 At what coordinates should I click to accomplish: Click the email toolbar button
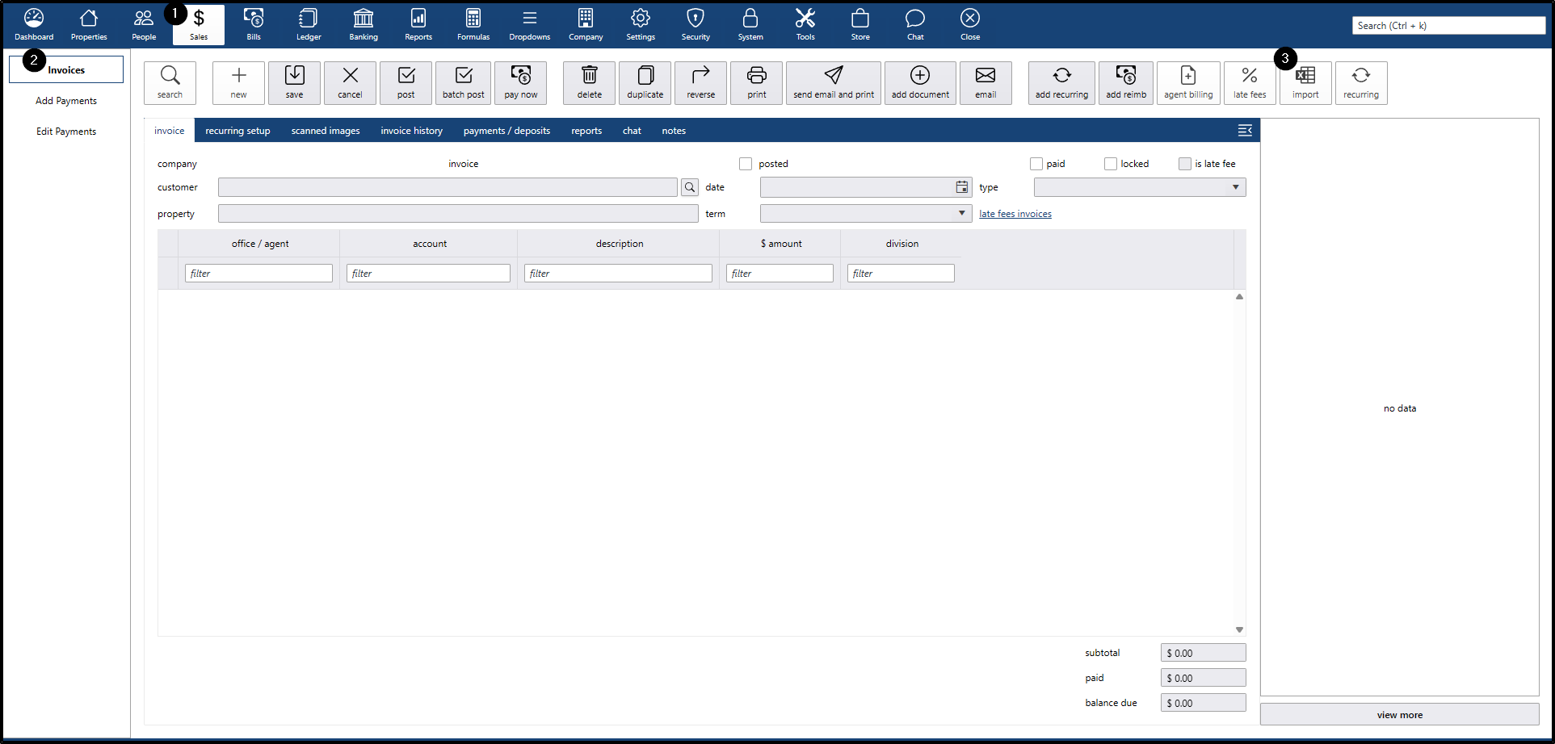tap(986, 83)
